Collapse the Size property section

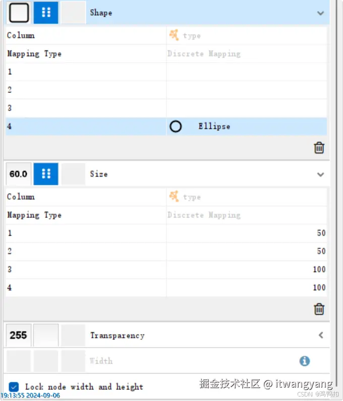tap(320, 174)
